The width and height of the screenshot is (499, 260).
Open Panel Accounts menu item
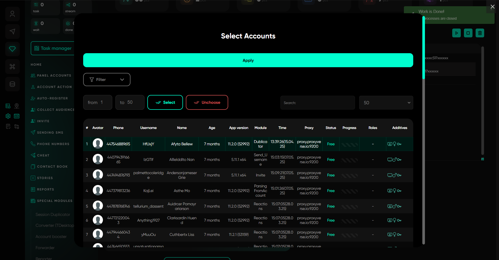54,76
